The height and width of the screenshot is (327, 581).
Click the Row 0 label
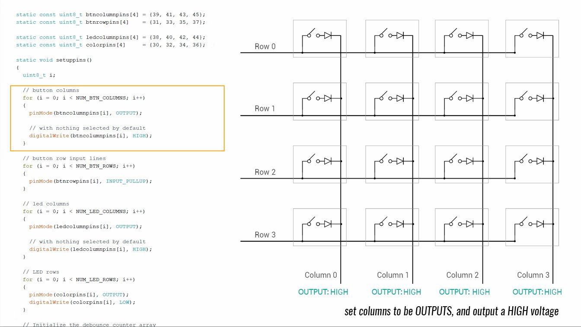[x=265, y=46]
